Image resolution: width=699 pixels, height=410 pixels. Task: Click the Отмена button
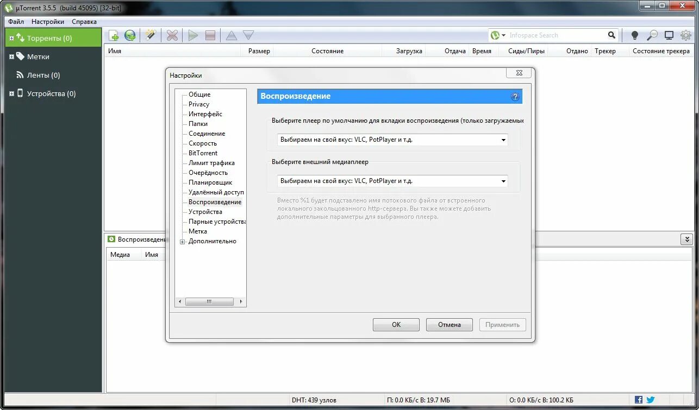[450, 325]
